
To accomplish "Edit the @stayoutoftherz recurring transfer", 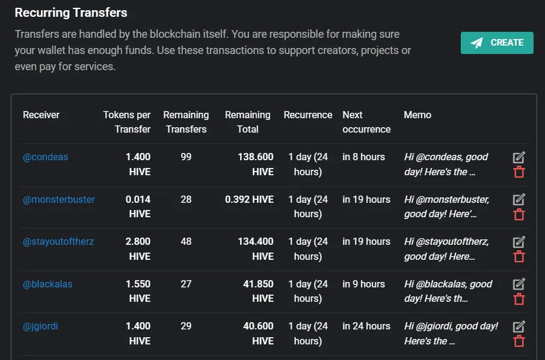I will coord(519,242).
